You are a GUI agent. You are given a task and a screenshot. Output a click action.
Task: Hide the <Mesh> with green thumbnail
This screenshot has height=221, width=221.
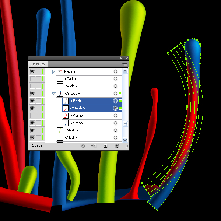coord(32,130)
